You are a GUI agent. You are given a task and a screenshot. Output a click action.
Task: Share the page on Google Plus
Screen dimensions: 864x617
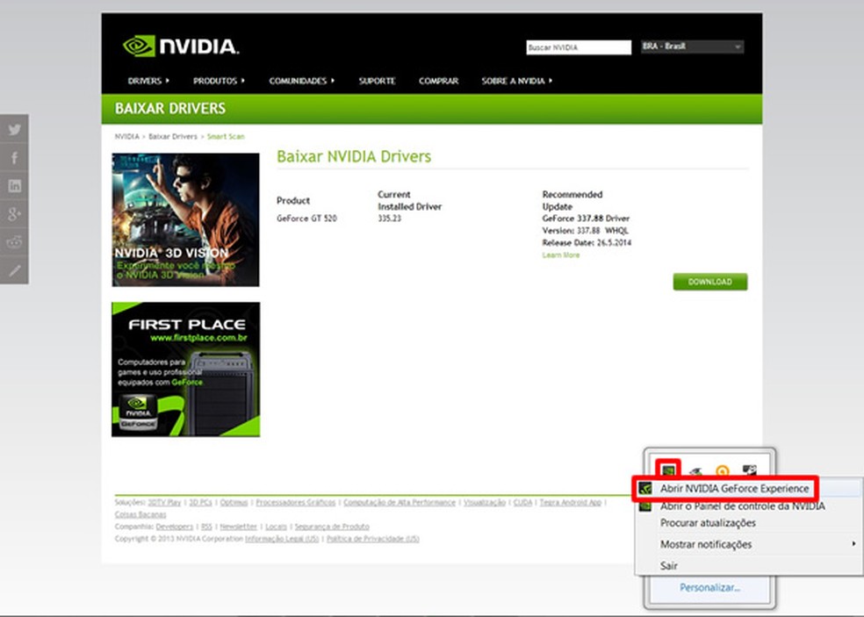(x=14, y=214)
